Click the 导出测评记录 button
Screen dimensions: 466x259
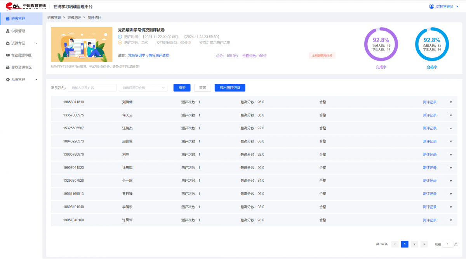click(230, 88)
